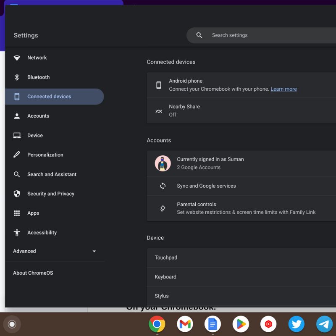Select Apps in the sidebar

[x=55, y=213]
